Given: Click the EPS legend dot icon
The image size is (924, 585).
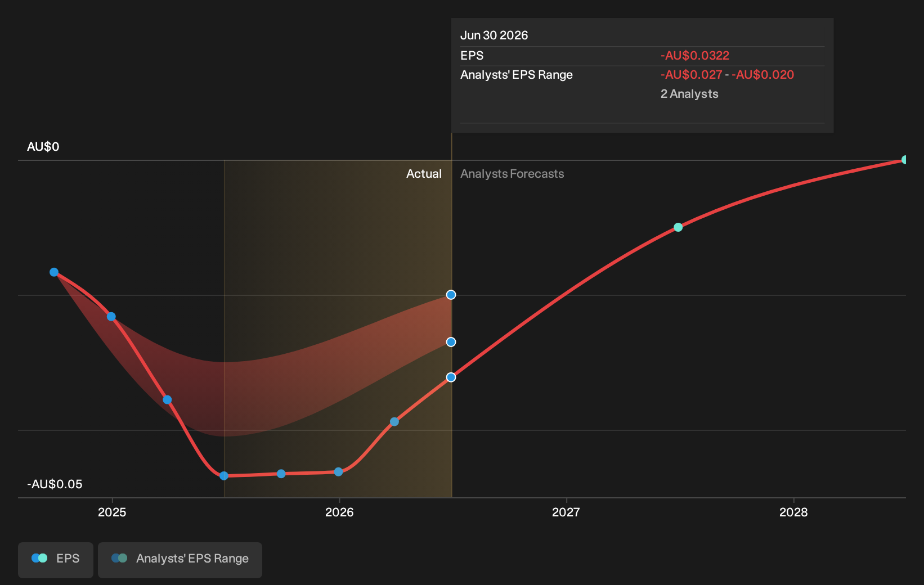Looking at the screenshot, I should [x=39, y=558].
